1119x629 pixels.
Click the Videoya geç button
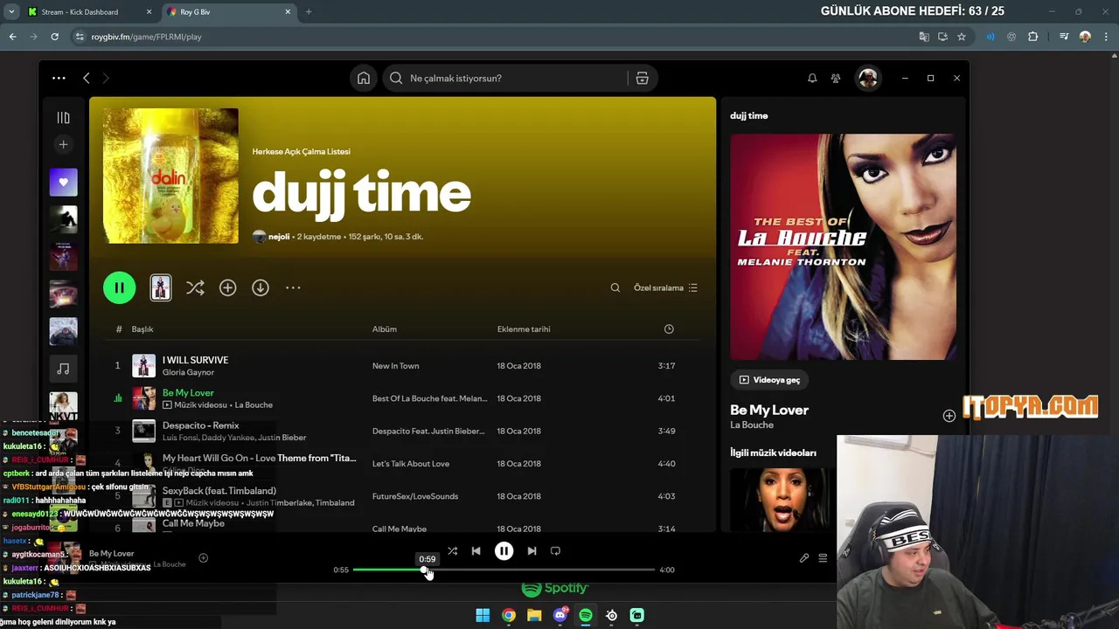coord(769,380)
